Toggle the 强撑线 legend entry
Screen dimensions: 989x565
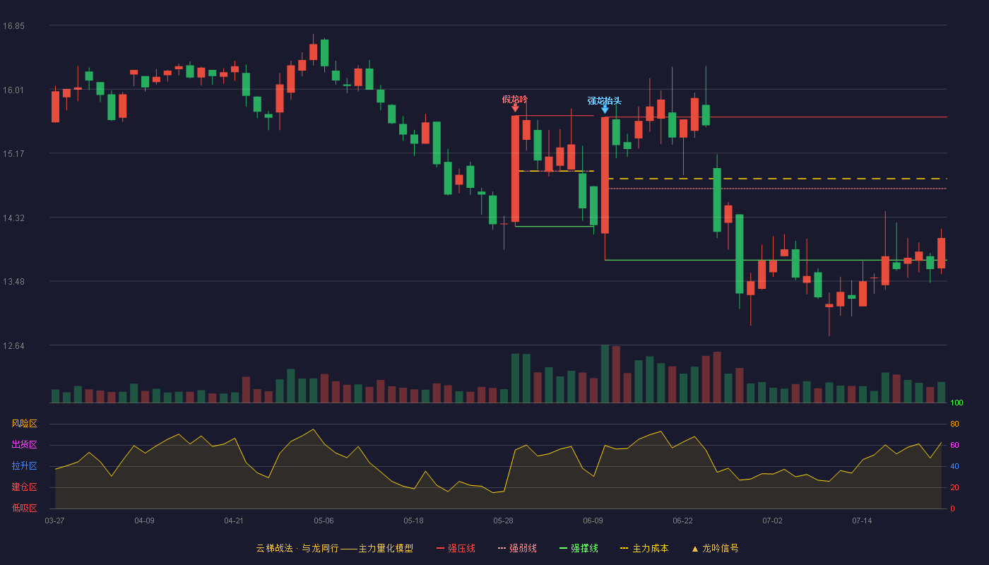579,548
